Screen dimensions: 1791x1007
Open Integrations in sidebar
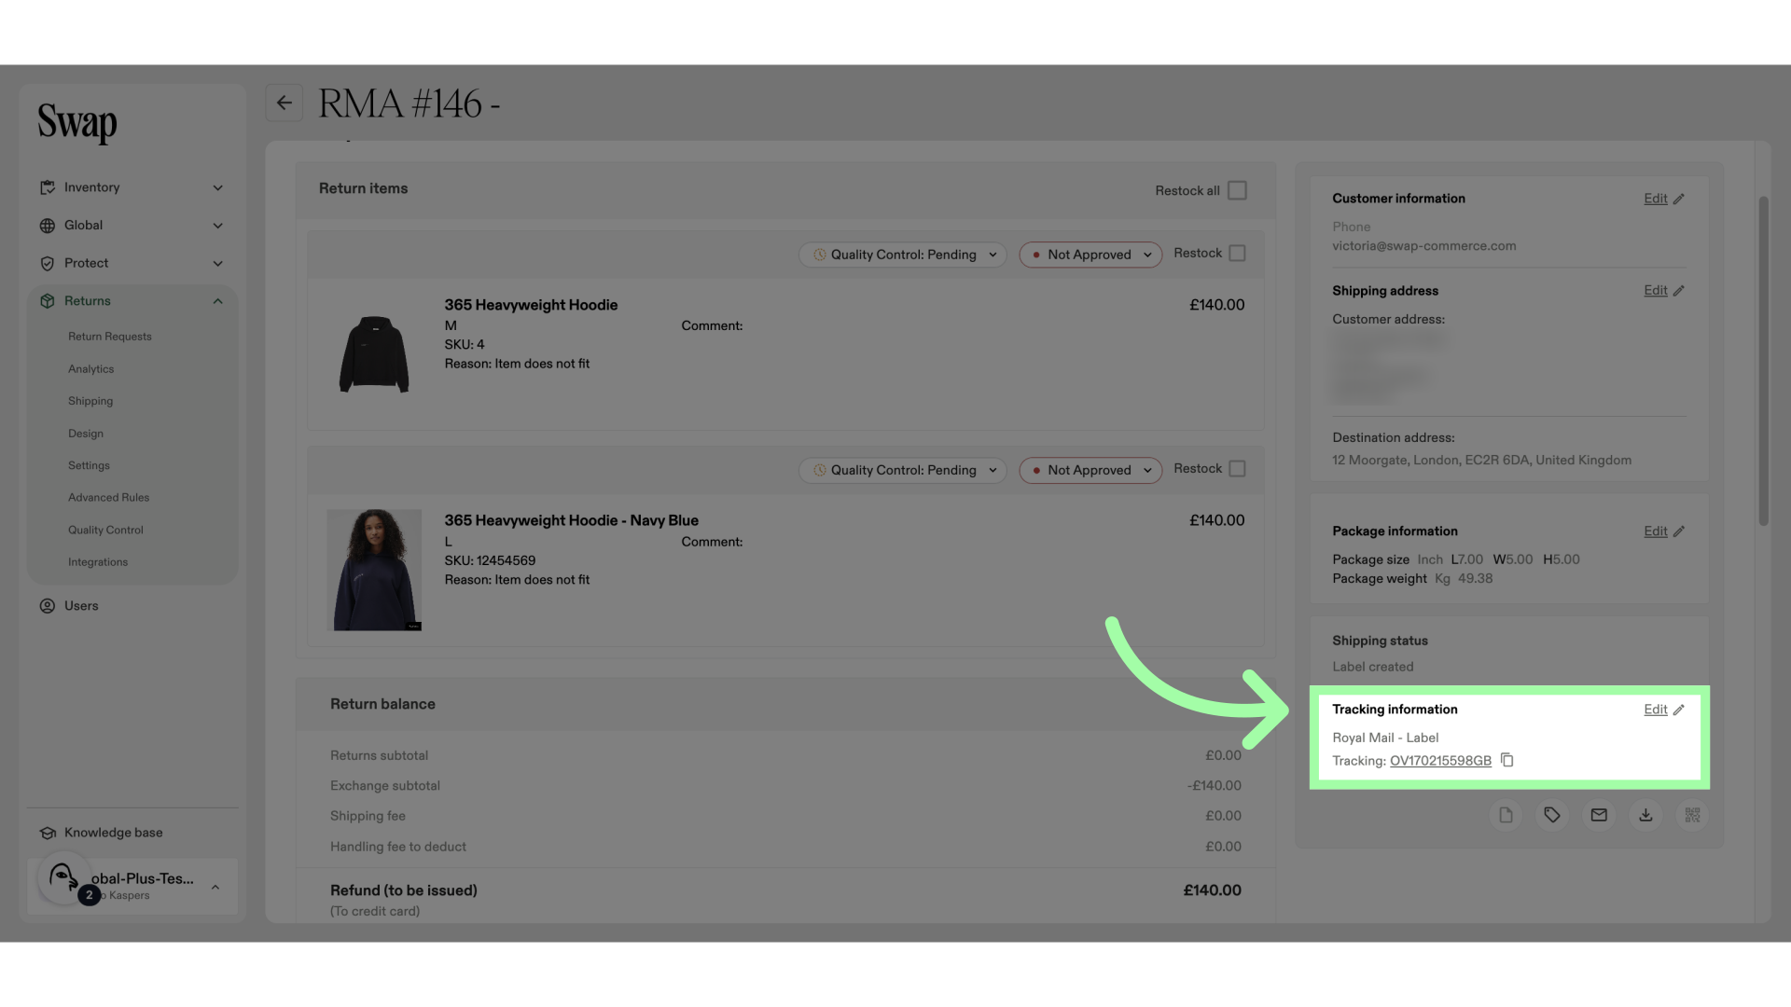click(98, 562)
